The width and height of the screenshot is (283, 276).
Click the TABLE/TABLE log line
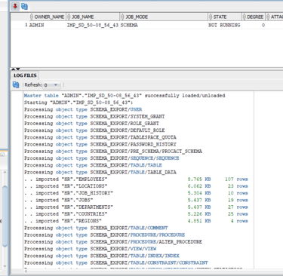coord(93,165)
